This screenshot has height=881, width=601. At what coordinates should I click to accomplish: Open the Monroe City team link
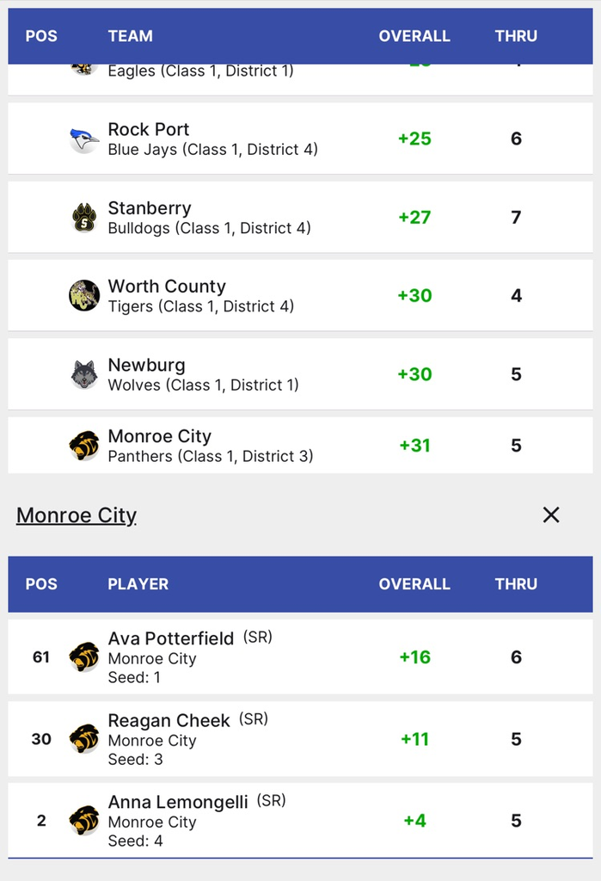[x=77, y=515]
